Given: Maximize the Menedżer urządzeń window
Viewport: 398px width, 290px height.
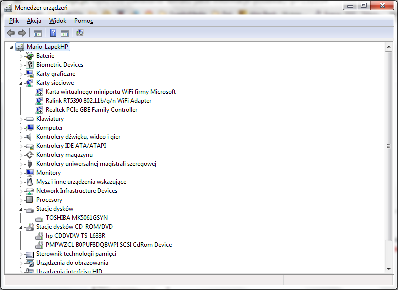Looking at the screenshot, I should [364, 6].
